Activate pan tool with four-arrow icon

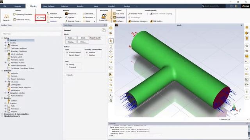[x=111, y=51]
